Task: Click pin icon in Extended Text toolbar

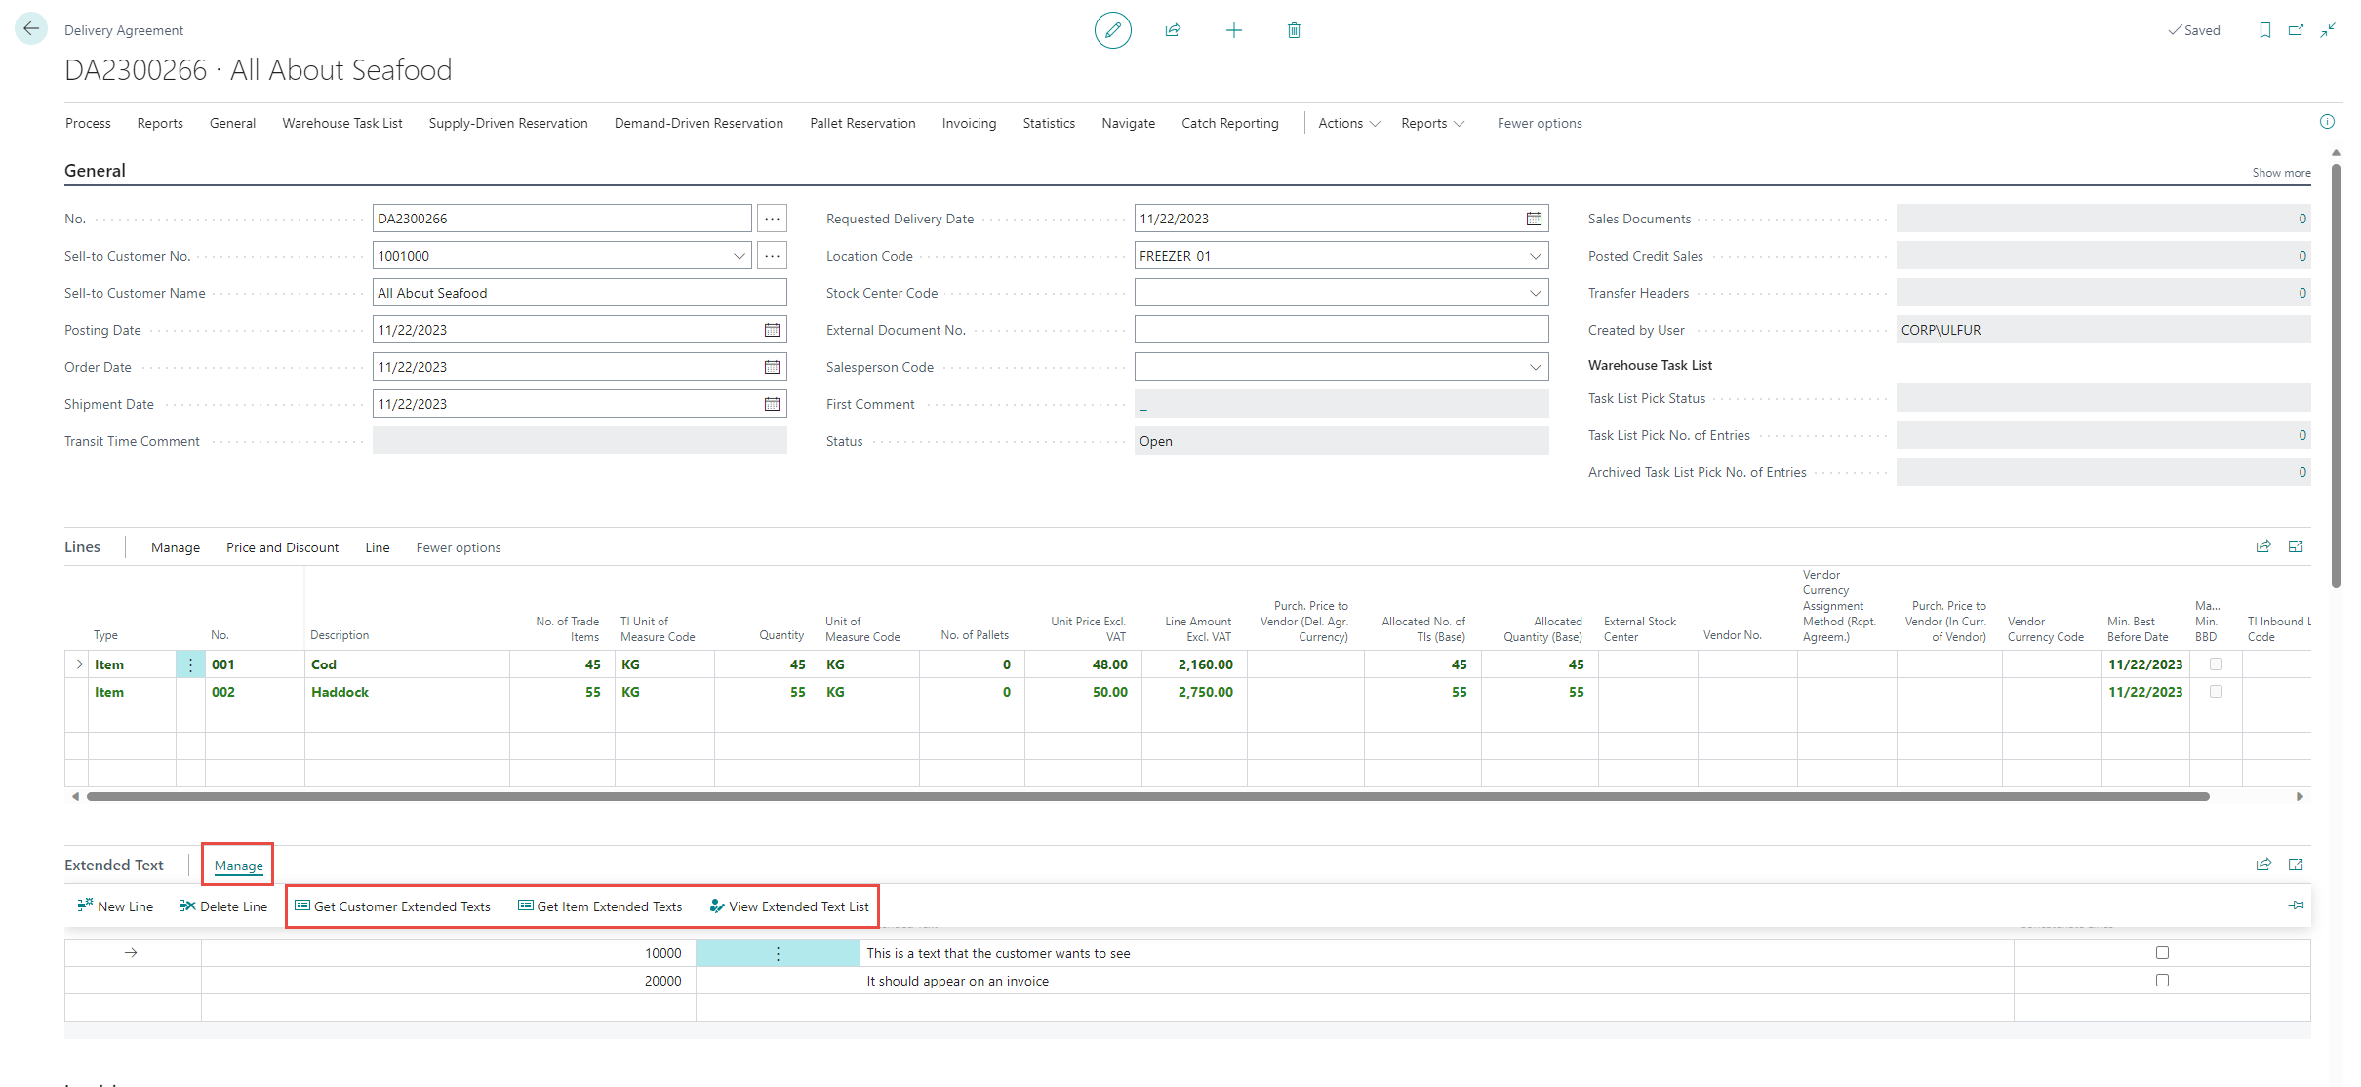Action: coord(2296,906)
